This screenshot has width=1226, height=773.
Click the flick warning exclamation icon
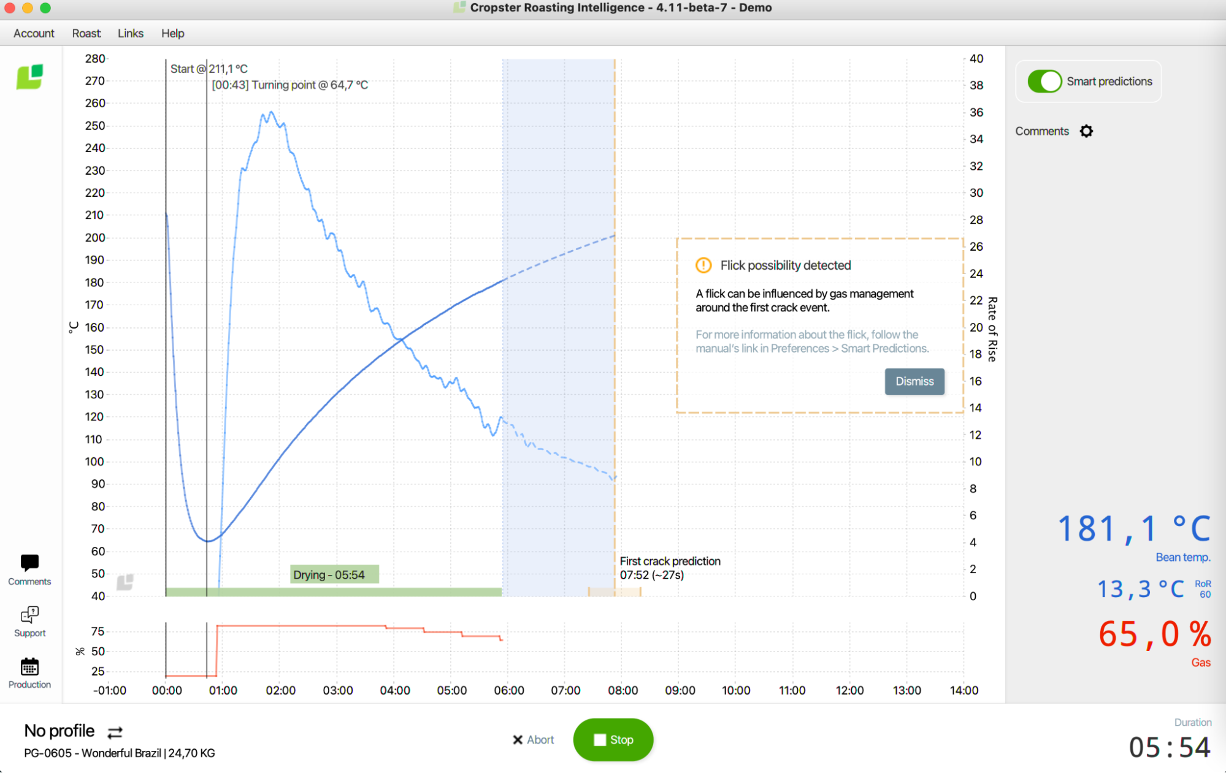[703, 265]
